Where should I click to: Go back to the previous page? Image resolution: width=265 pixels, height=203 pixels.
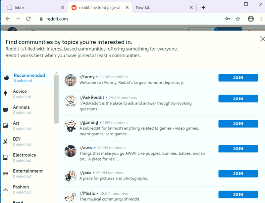coord(8,19)
